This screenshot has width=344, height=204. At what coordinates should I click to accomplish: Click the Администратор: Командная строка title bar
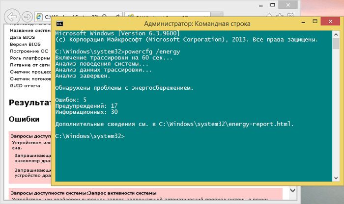click(x=197, y=23)
